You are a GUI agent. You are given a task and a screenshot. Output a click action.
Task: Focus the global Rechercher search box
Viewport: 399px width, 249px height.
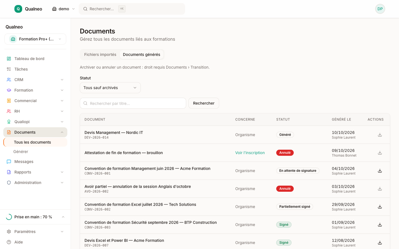click(x=132, y=9)
